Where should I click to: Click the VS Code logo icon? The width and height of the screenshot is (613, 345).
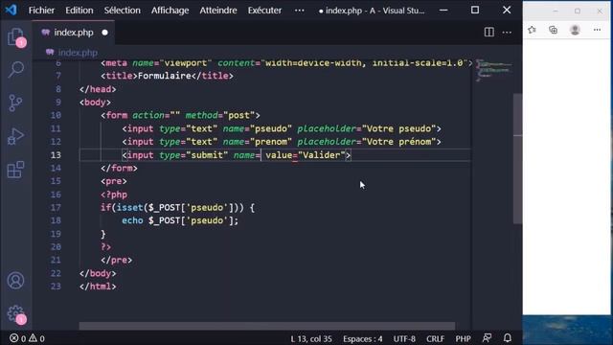(11, 10)
